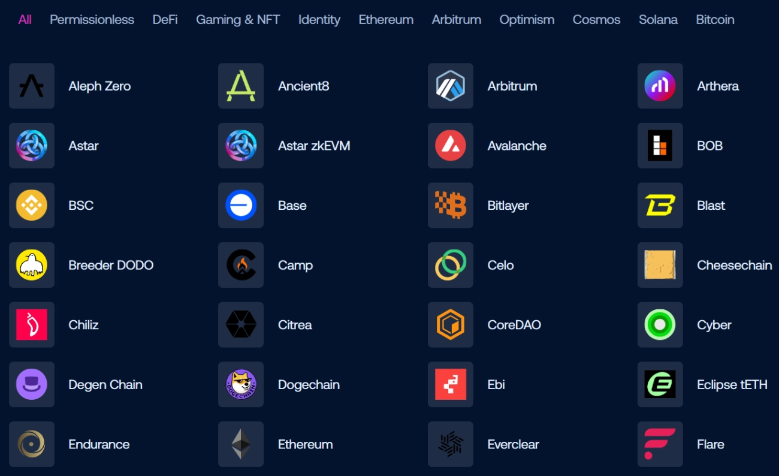Image resolution: width=779 pixels, height=476 pixels.
Task: Click the Cheesechain cheese icon
Action: (660, 265)
